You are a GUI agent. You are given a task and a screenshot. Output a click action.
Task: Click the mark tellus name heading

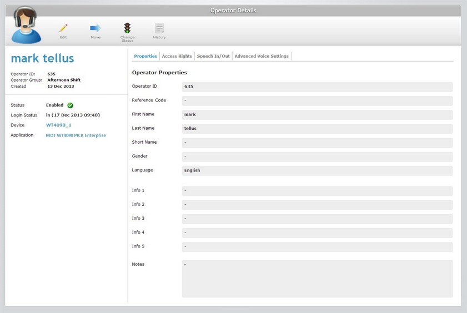(x=42, y=58)
